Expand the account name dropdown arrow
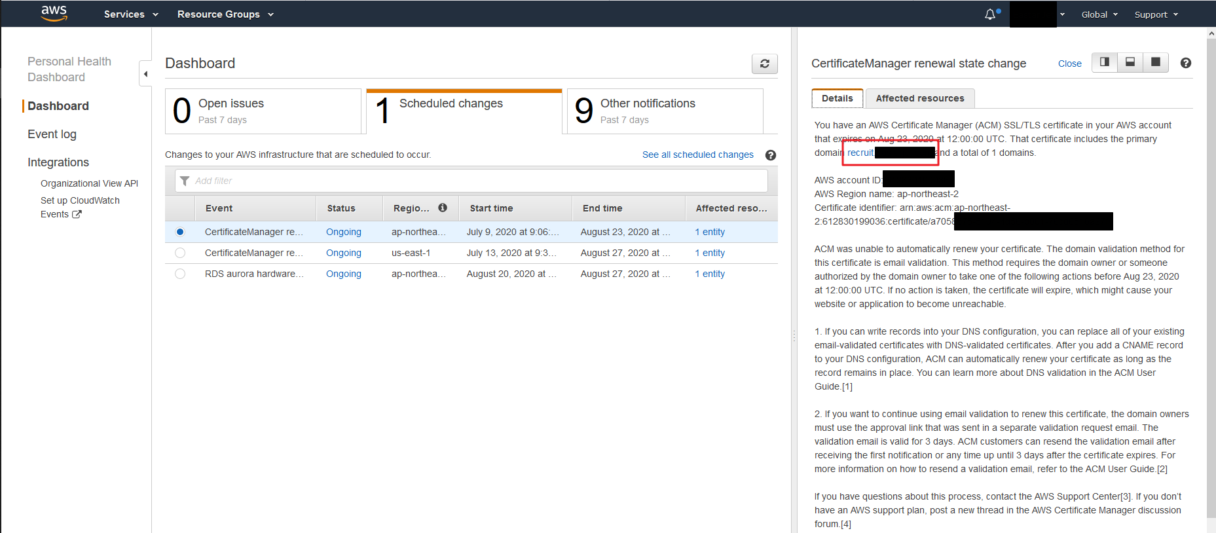The height and width of the screenshot is (533, 1216). (1062, 14)
